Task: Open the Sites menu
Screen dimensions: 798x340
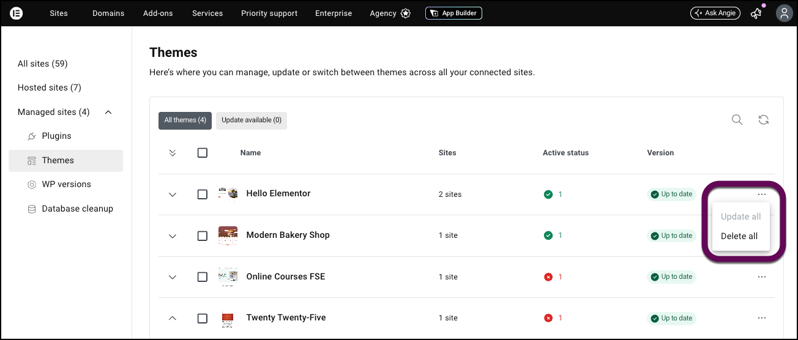Action: click(59, 13)
